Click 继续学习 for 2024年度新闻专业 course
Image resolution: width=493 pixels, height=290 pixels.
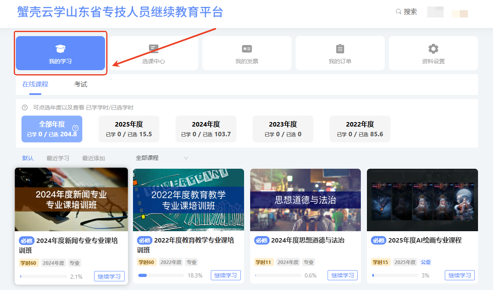point(109,276)
